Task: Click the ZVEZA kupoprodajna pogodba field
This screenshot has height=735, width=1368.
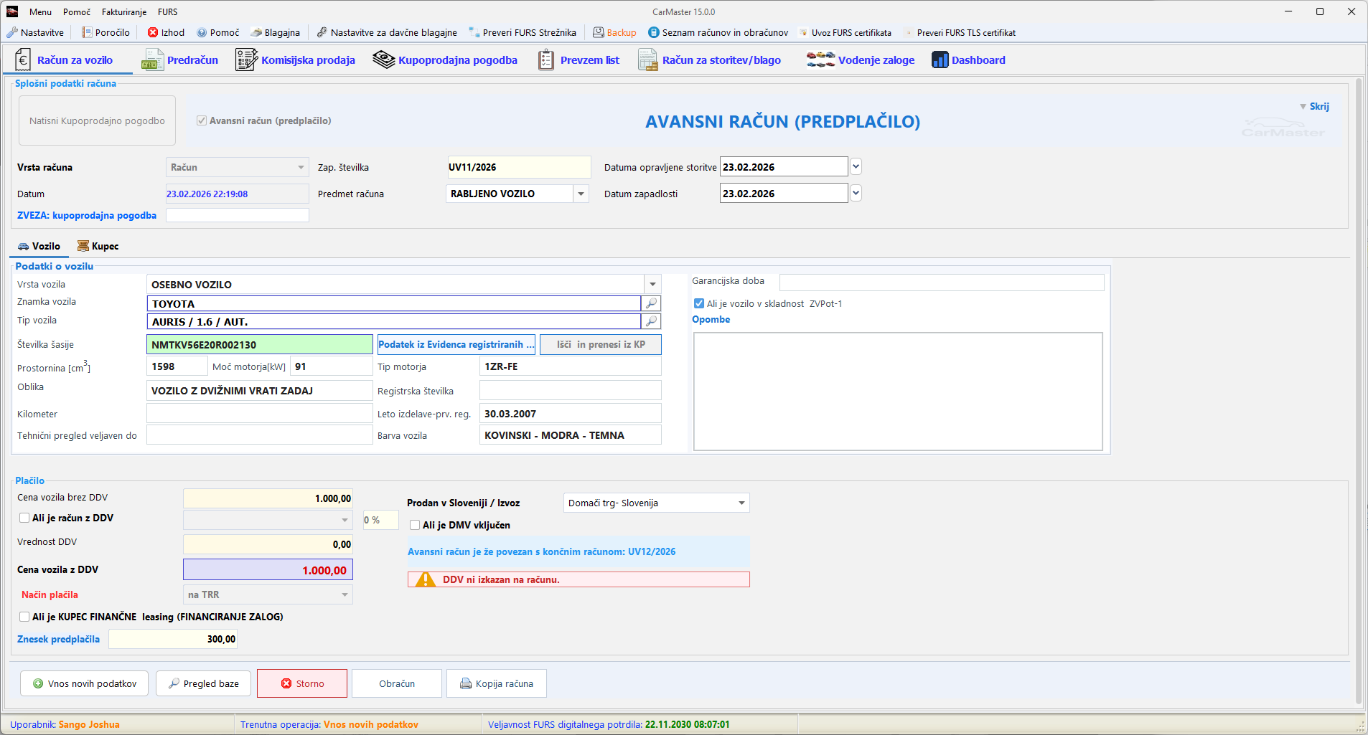Action: [238, 215]
